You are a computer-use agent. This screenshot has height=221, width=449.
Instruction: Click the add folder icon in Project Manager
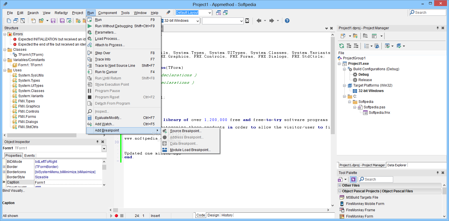[355, 36]
